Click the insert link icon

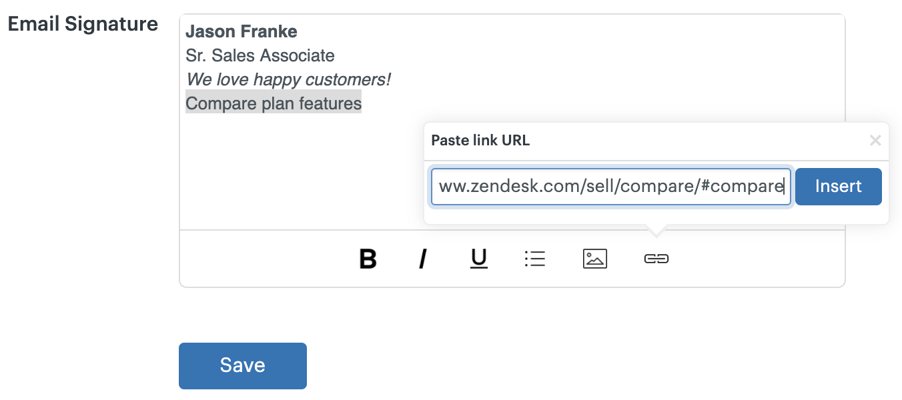click(656, 259)
